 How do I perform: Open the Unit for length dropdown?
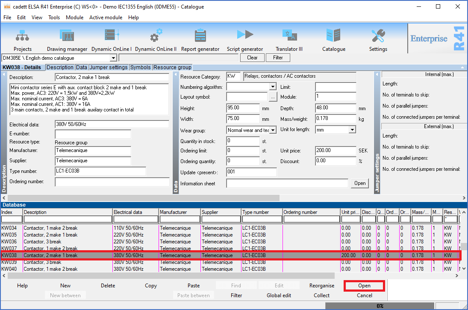tap(352, 130)
